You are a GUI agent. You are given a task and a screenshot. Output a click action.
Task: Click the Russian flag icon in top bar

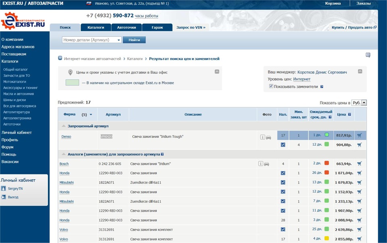tap(89, 4)
